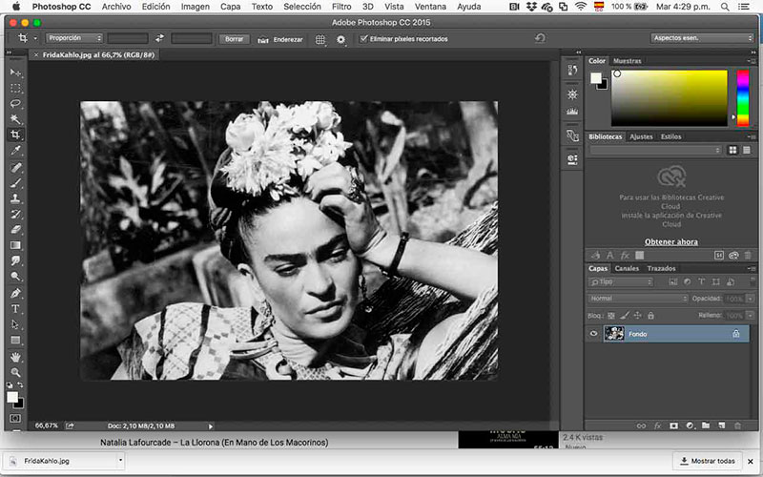Open the Relleno value dropdown arrow
Viewport: 763px width, 477px height.
tap(750, 316)
